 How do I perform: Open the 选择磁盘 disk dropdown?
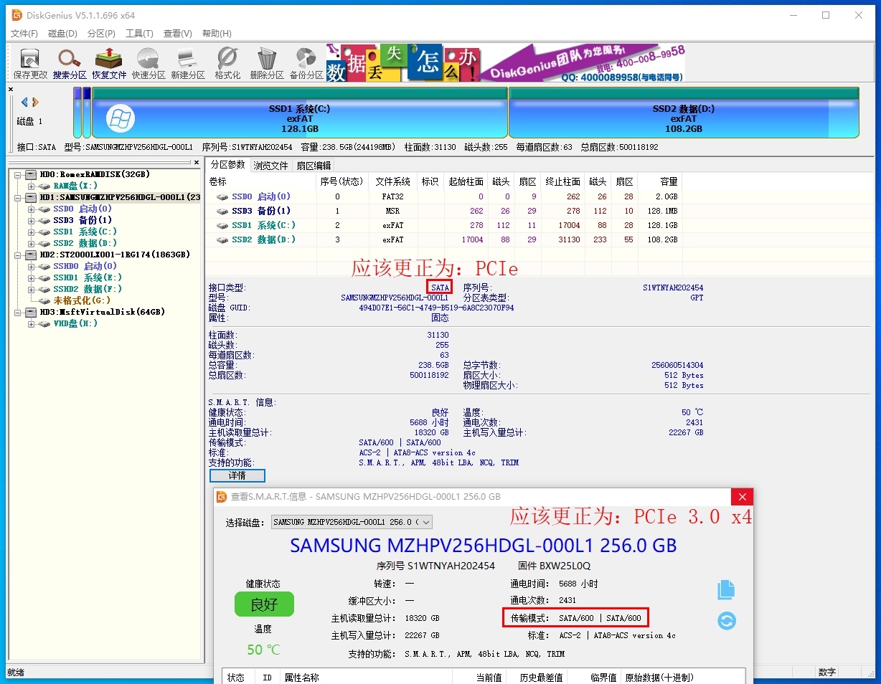(x=352, y=522)
